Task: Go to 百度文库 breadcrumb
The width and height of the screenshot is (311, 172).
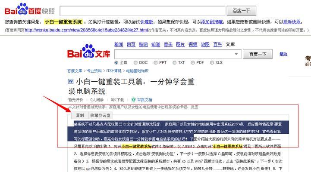Action: pyautogui.click(x=75, y=71)
